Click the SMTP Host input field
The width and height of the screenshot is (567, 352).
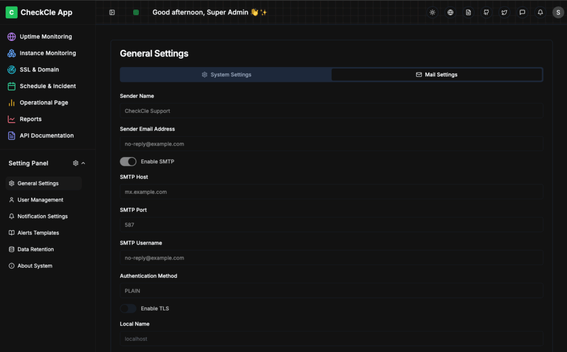(331, 192)
